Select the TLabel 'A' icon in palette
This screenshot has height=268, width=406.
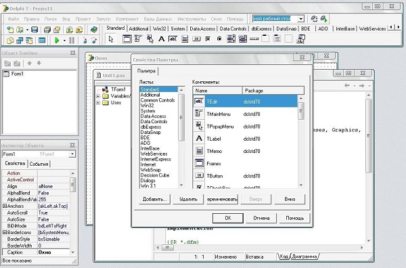161,39
